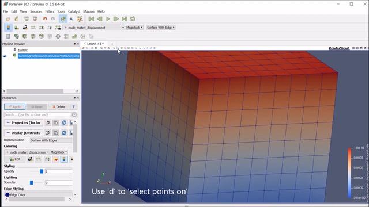Open Magnitude dropdown in Coloring section
This screenshot has height=207, width=369.
tap(59, 152)
